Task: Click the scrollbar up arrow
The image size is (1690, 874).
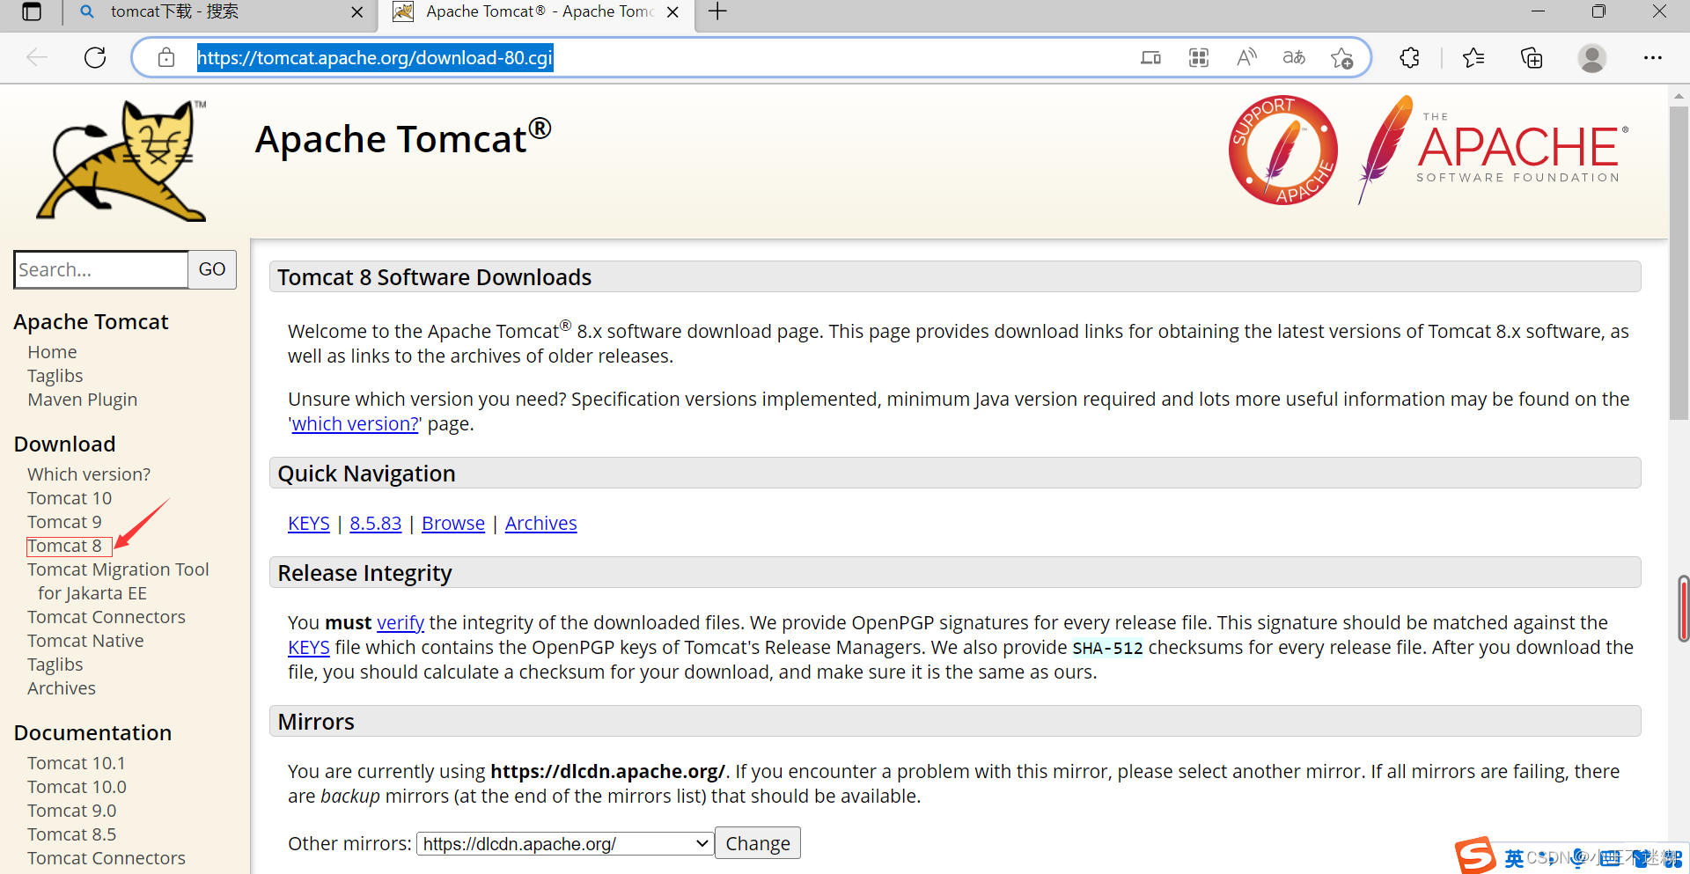Action: pyautogui.click(x=1679, y=95)
